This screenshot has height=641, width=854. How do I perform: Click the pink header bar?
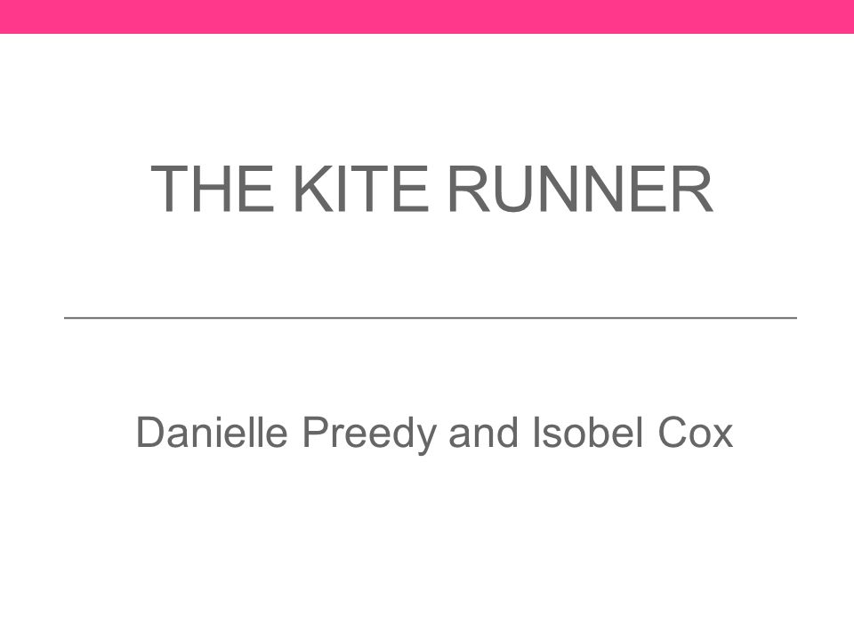427,16
